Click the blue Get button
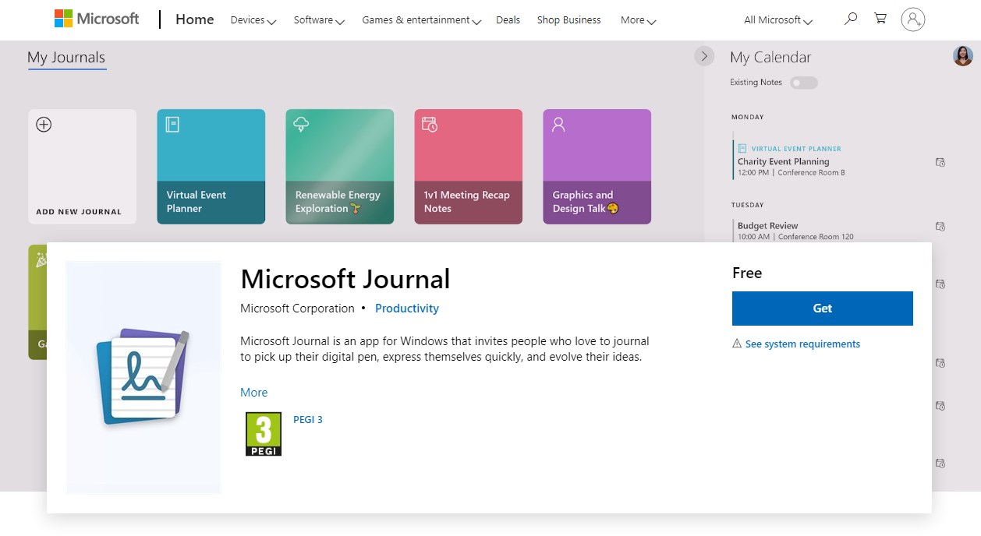 click(823, 309)
